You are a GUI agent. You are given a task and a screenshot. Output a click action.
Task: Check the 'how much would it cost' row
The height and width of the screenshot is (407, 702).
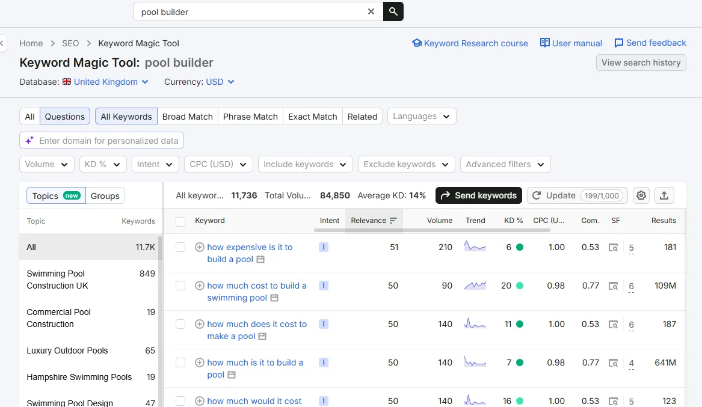180,401
